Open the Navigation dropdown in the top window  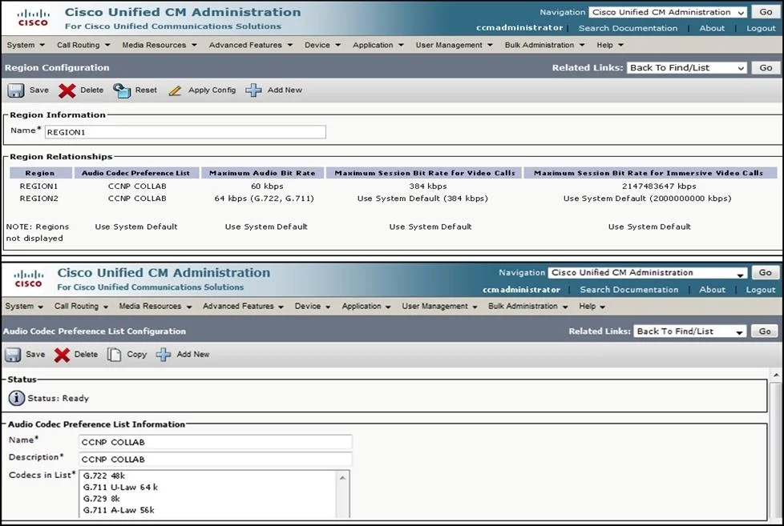click(668, 12)
